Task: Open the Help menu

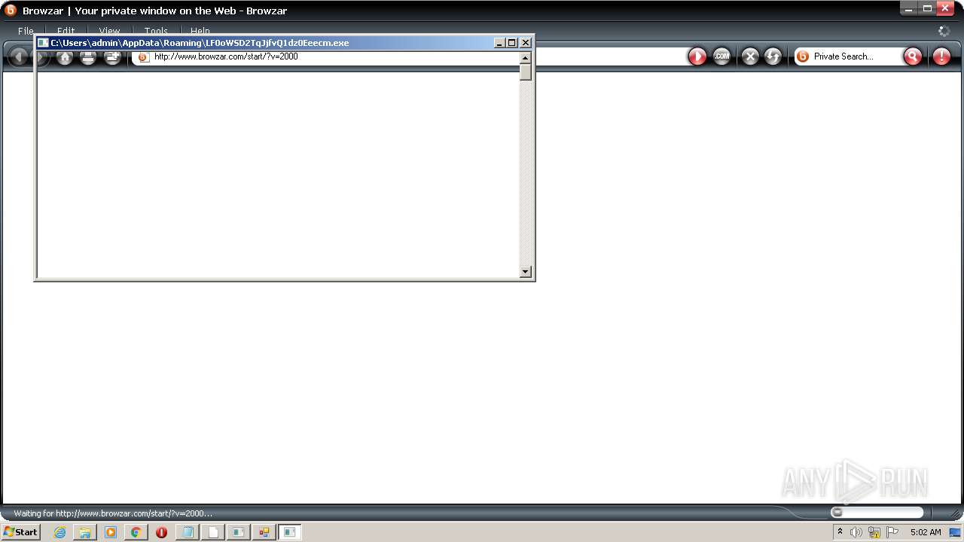Action: (200, 31)
